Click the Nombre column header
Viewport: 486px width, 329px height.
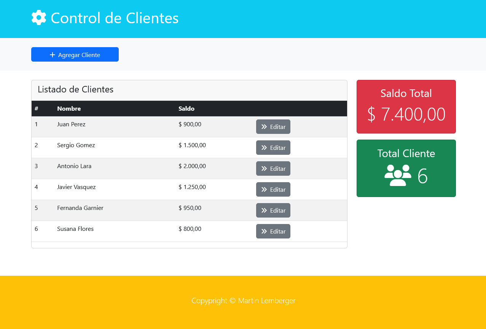coord(69,108)
